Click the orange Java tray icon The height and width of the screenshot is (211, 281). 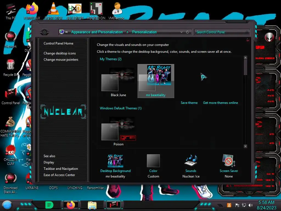pyautogui.click(x=229, y=205)
